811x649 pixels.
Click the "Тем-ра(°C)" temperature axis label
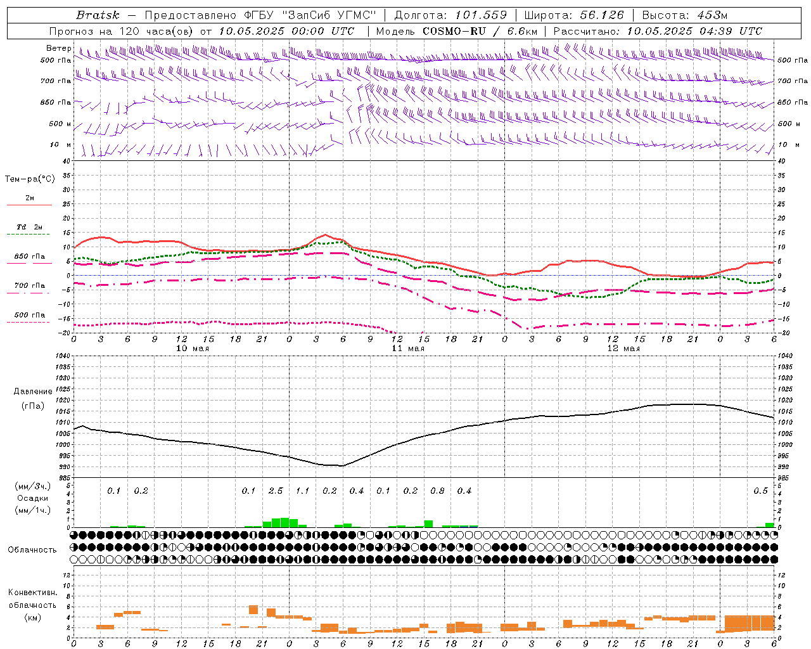pyautogui.click(x=30, y=179)
